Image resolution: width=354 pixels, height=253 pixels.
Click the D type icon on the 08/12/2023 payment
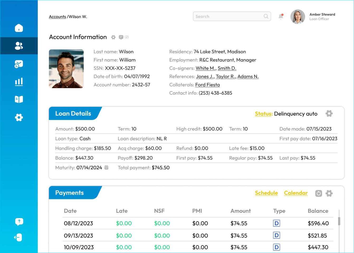(276, 223)
